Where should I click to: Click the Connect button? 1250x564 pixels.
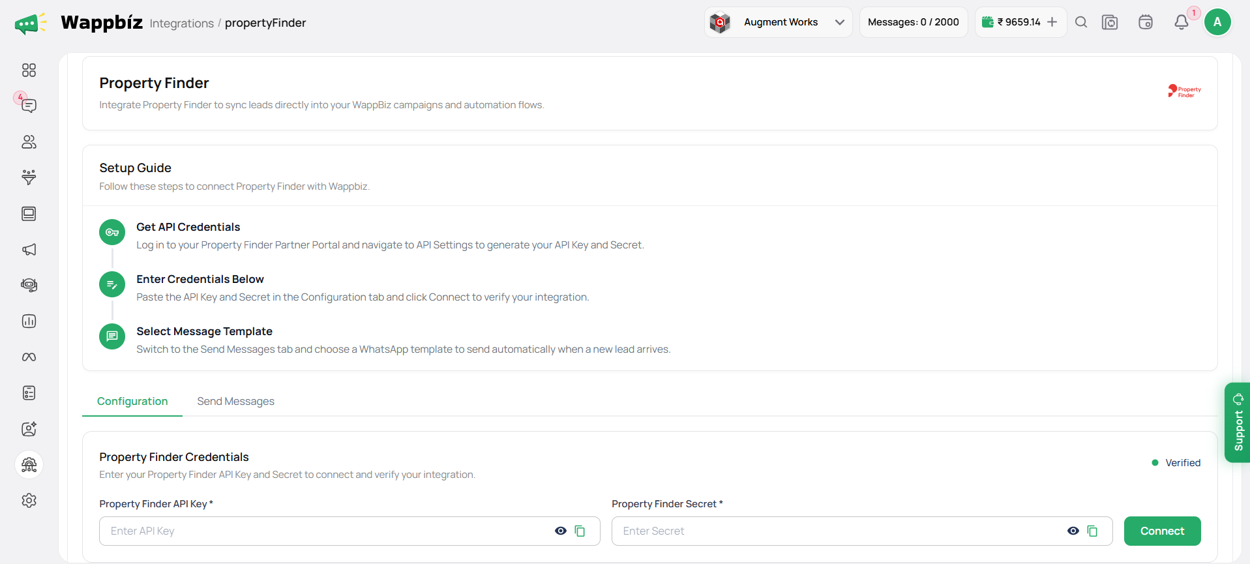point(1162,531)
